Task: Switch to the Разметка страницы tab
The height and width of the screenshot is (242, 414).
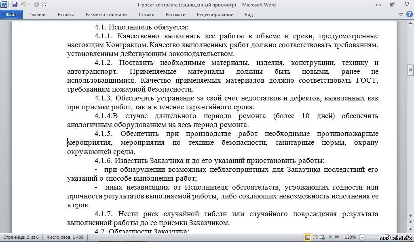Action: pyautogui.click(x=106, y=15)
